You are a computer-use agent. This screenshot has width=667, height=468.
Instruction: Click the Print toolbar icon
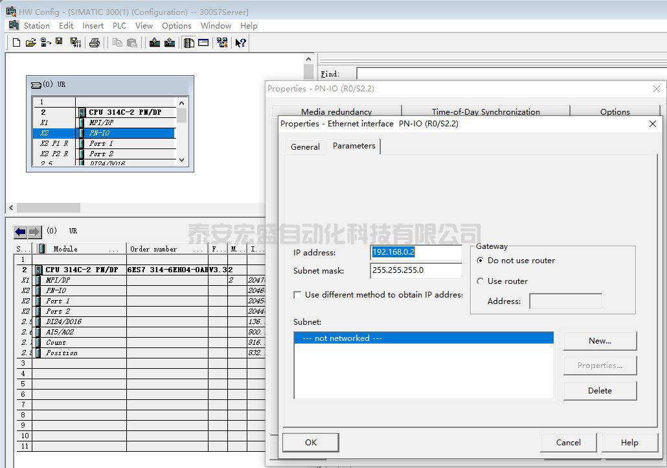point(95,43)
